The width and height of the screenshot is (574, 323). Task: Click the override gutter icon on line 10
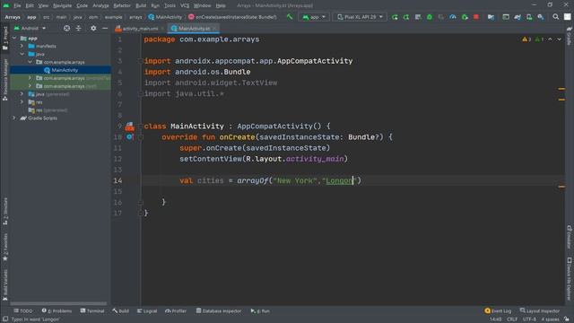point(129,137)
